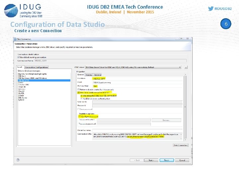239x179 pixels.
Task: Click the Truststore password field
Action: coord(123,124)
